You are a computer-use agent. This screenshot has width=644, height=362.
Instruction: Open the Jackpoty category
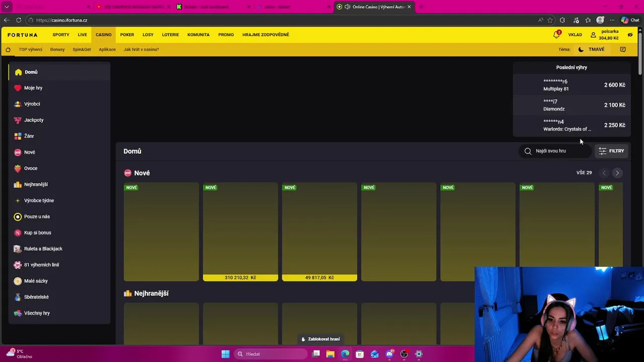click(59, 120)
